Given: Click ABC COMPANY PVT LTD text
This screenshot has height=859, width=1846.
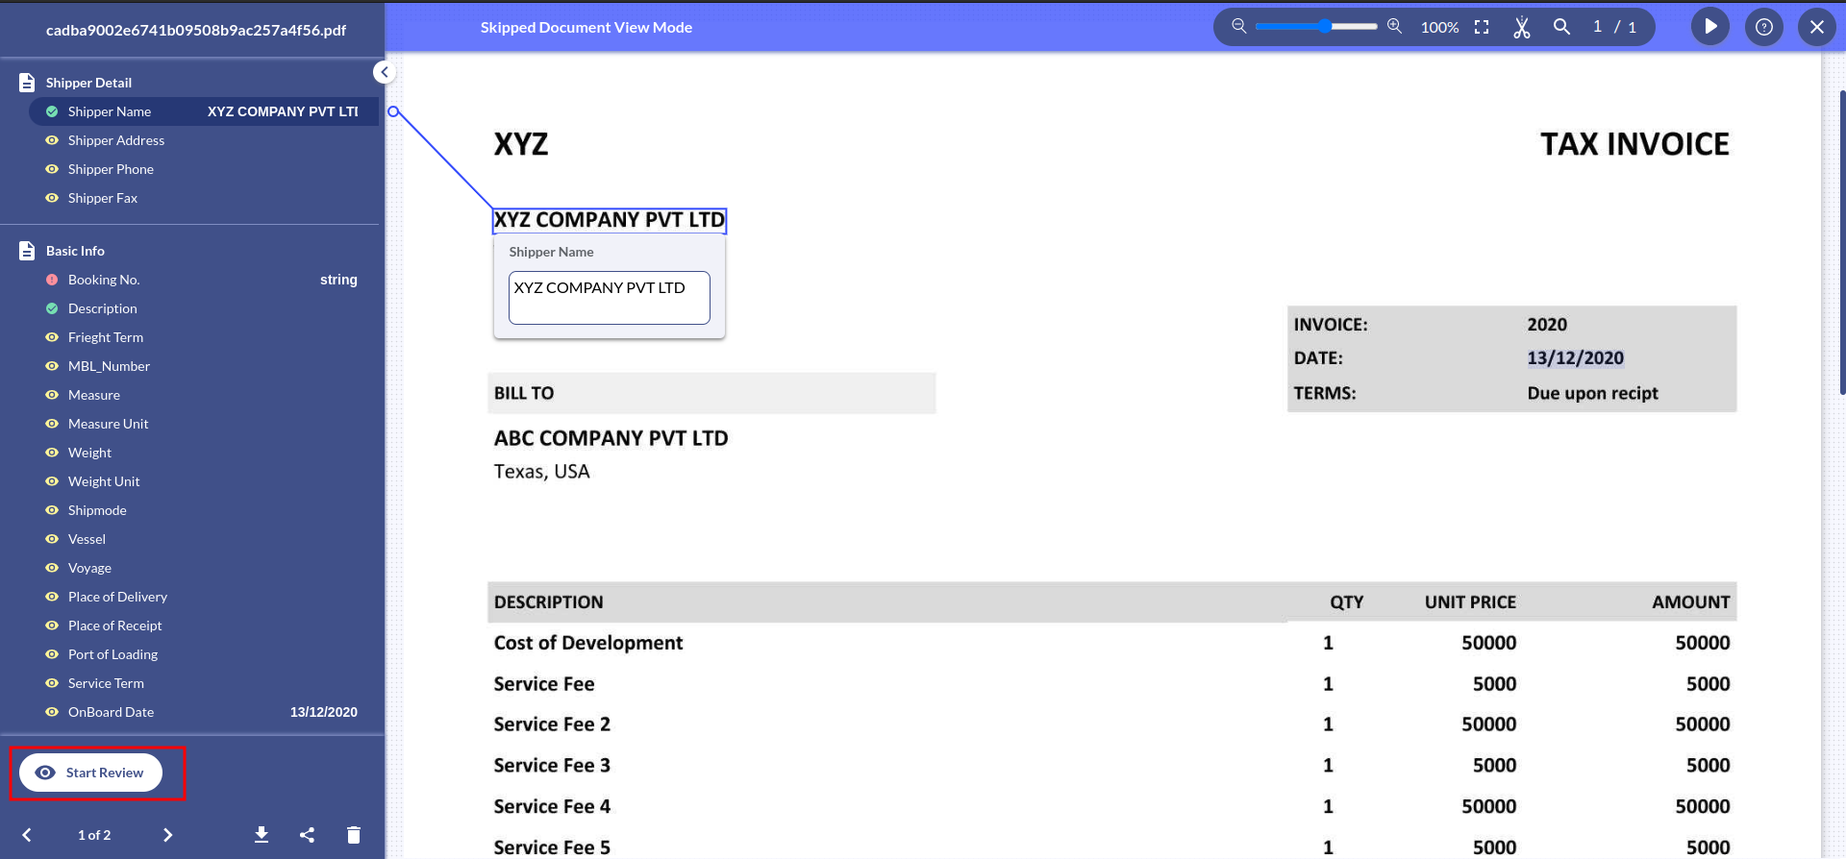Looking at the screenshot, I should pos(611,438).
